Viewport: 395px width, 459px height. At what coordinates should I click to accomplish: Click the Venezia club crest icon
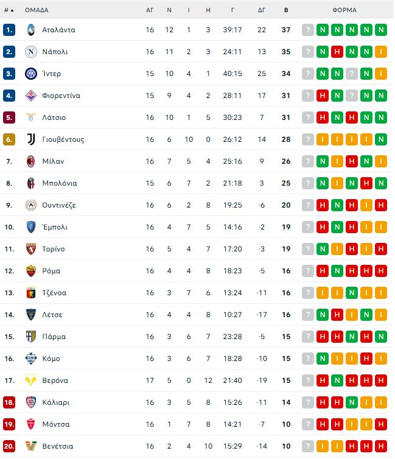(31, 446)
